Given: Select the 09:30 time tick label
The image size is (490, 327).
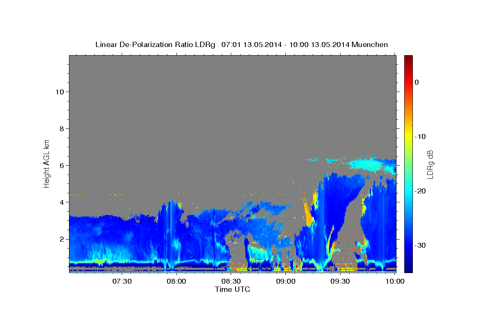Looking at the screenshot, I should [x=340, y=281].
